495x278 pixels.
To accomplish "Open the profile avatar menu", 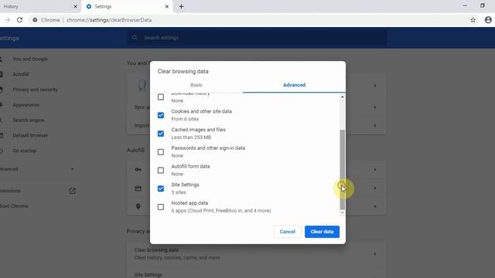I will 488,20.
